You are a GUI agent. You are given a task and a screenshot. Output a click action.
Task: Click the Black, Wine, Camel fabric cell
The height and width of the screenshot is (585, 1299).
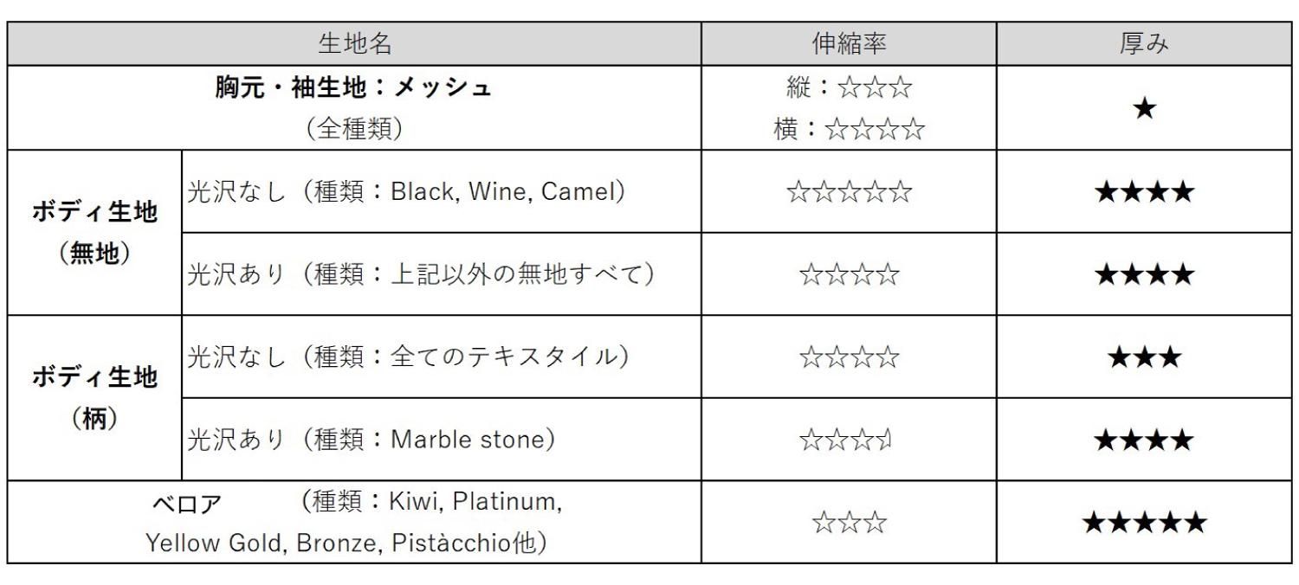[407, 191]
